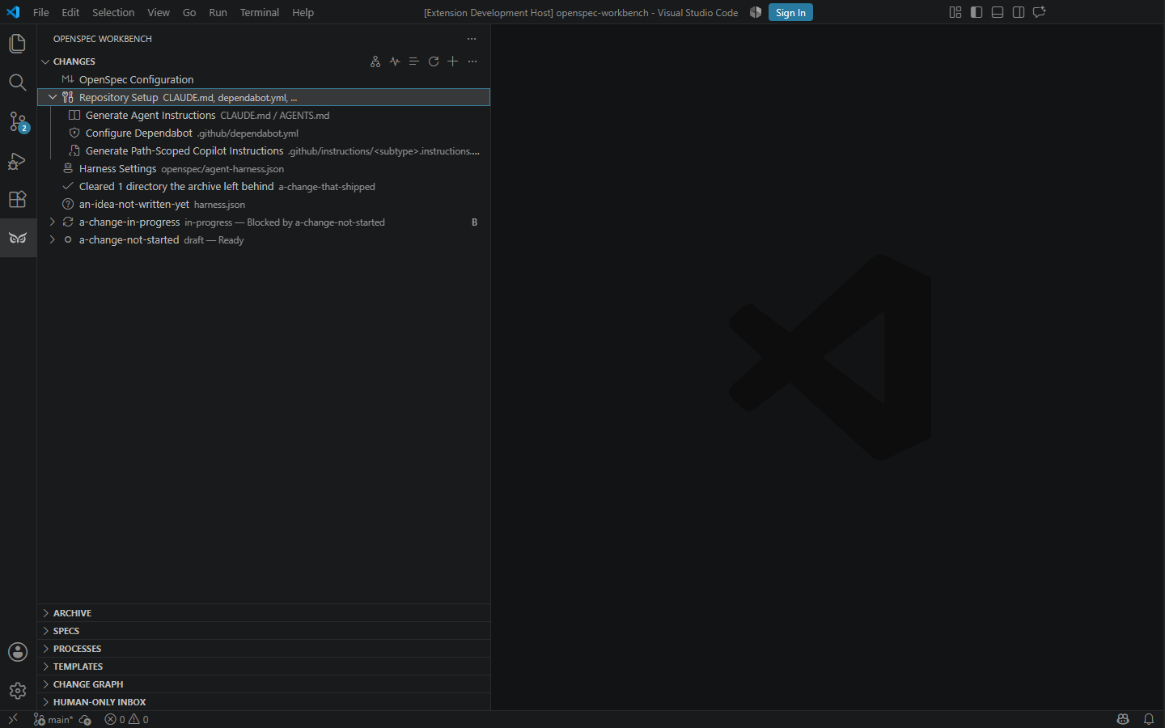
Task: Select Configure Dependabot item
Action: click(x=264, y=133)
